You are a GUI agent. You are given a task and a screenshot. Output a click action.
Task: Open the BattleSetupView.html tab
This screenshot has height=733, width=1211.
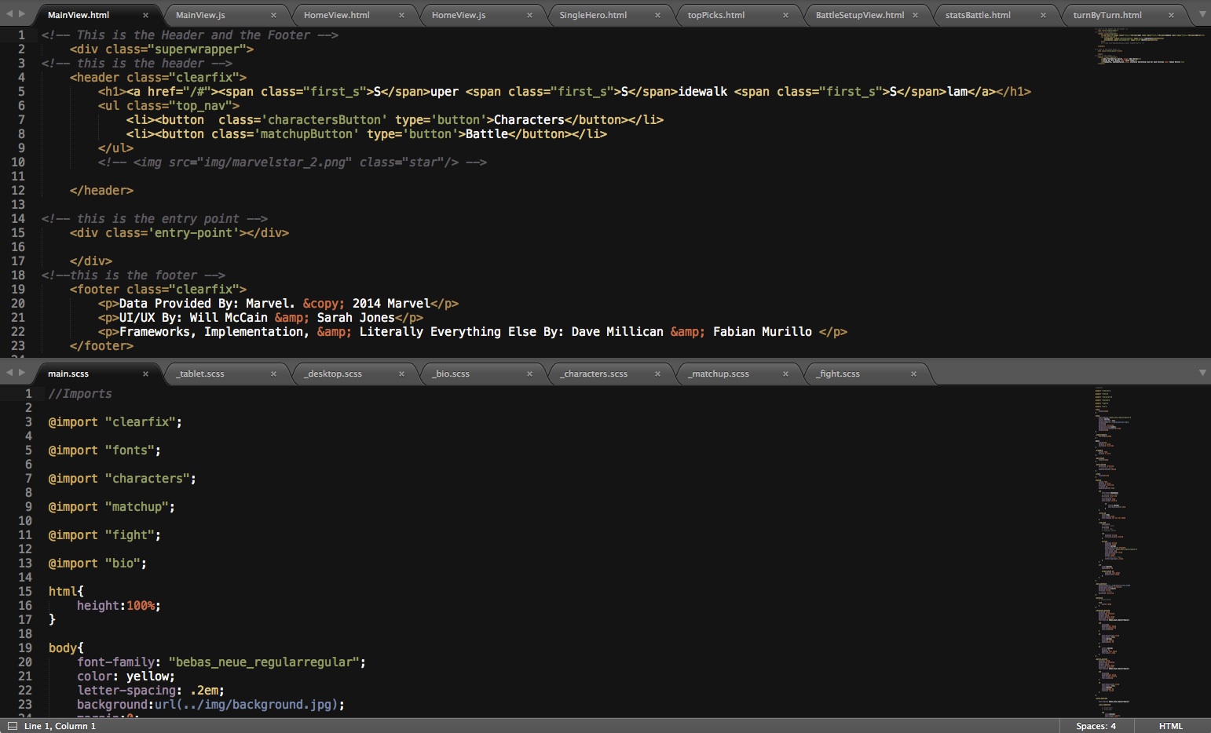859,15
